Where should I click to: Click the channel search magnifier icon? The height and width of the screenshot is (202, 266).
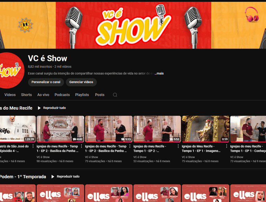(x=115, y=95)
